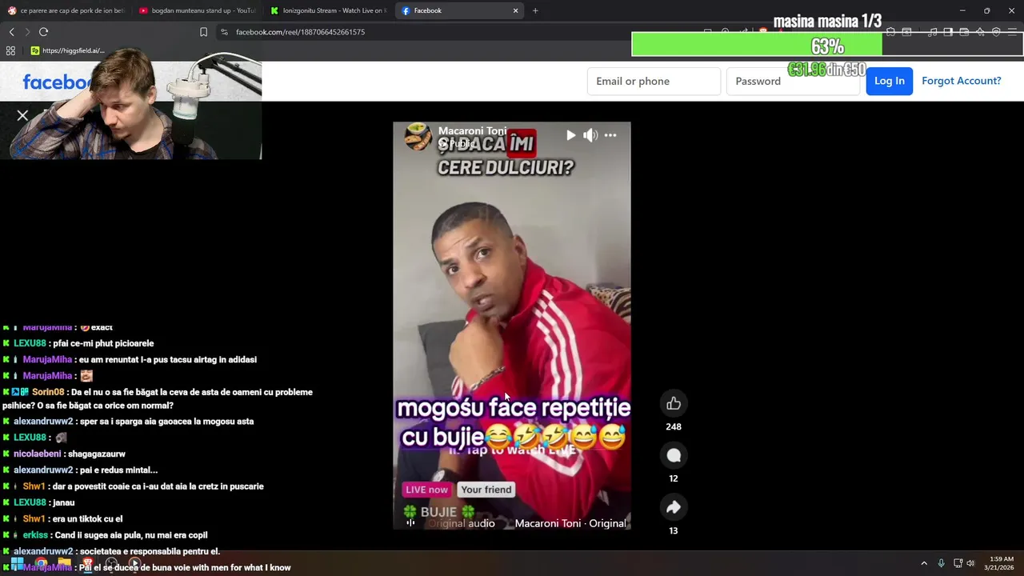Screen dimensions: 1024x576
Task: Click the Password field
Action: (x=793, y=81)
